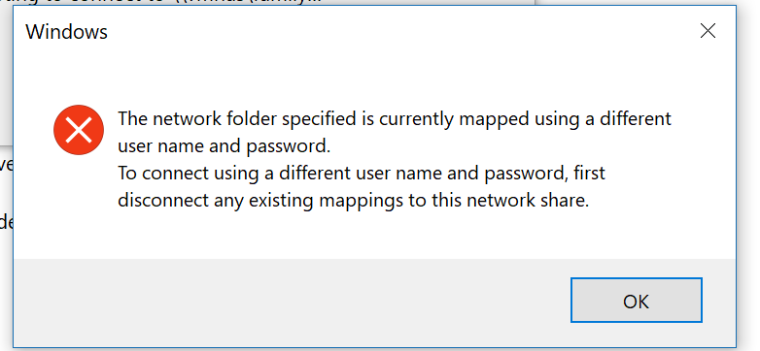
Task: Close the Windows error dialog
Action: coord(708,31)
